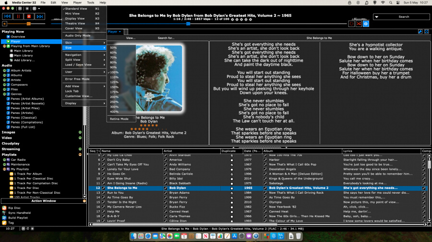This screenshot has height=242, width=432.
Task: Sort by the Lyrics column header
Action: pyautogui.click(x=382, y=151)
